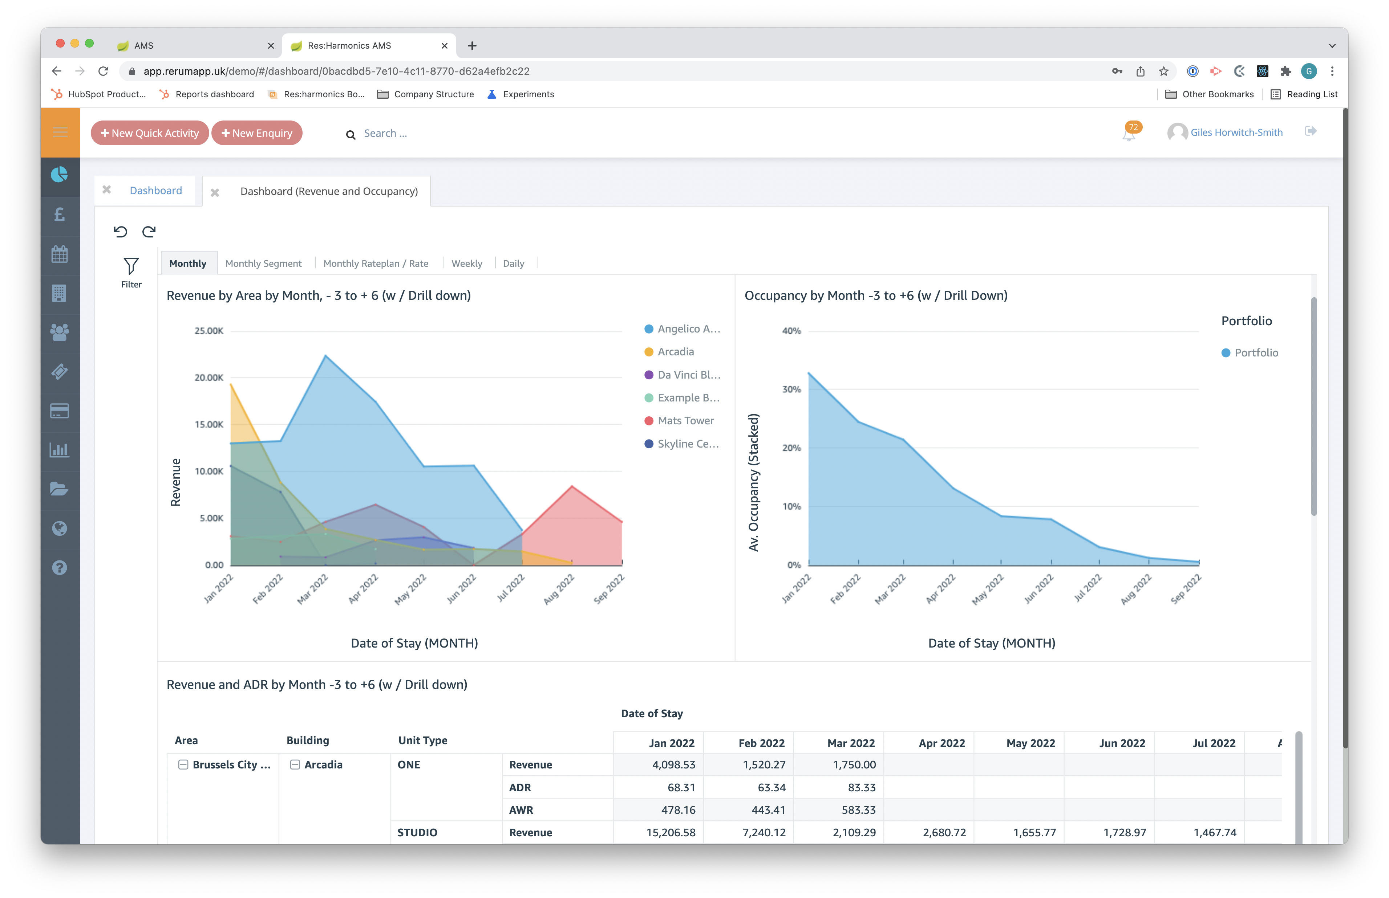Switch to the Monthly Segment tab
Viewport: 1389px width, 898px height.
(264, 264)
